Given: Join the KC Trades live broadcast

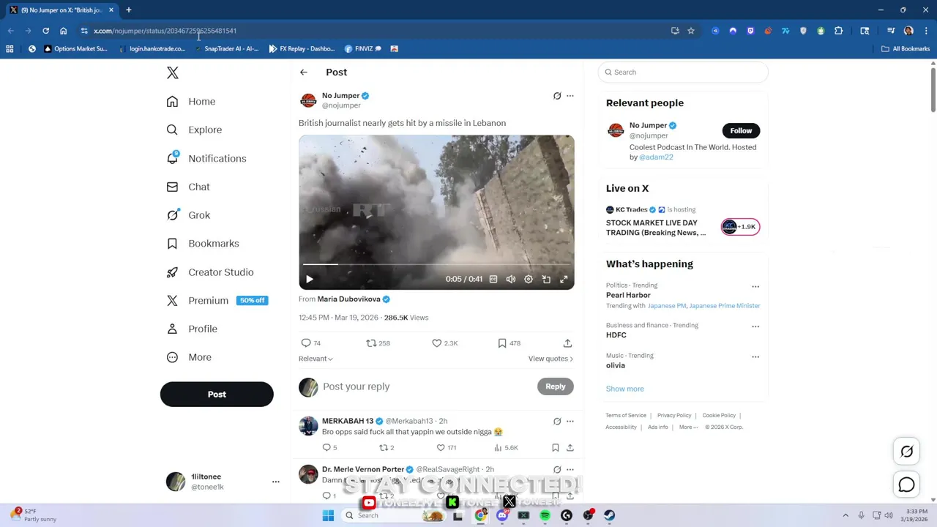Looking at the screenshot, I should click(x=741, y=227).
